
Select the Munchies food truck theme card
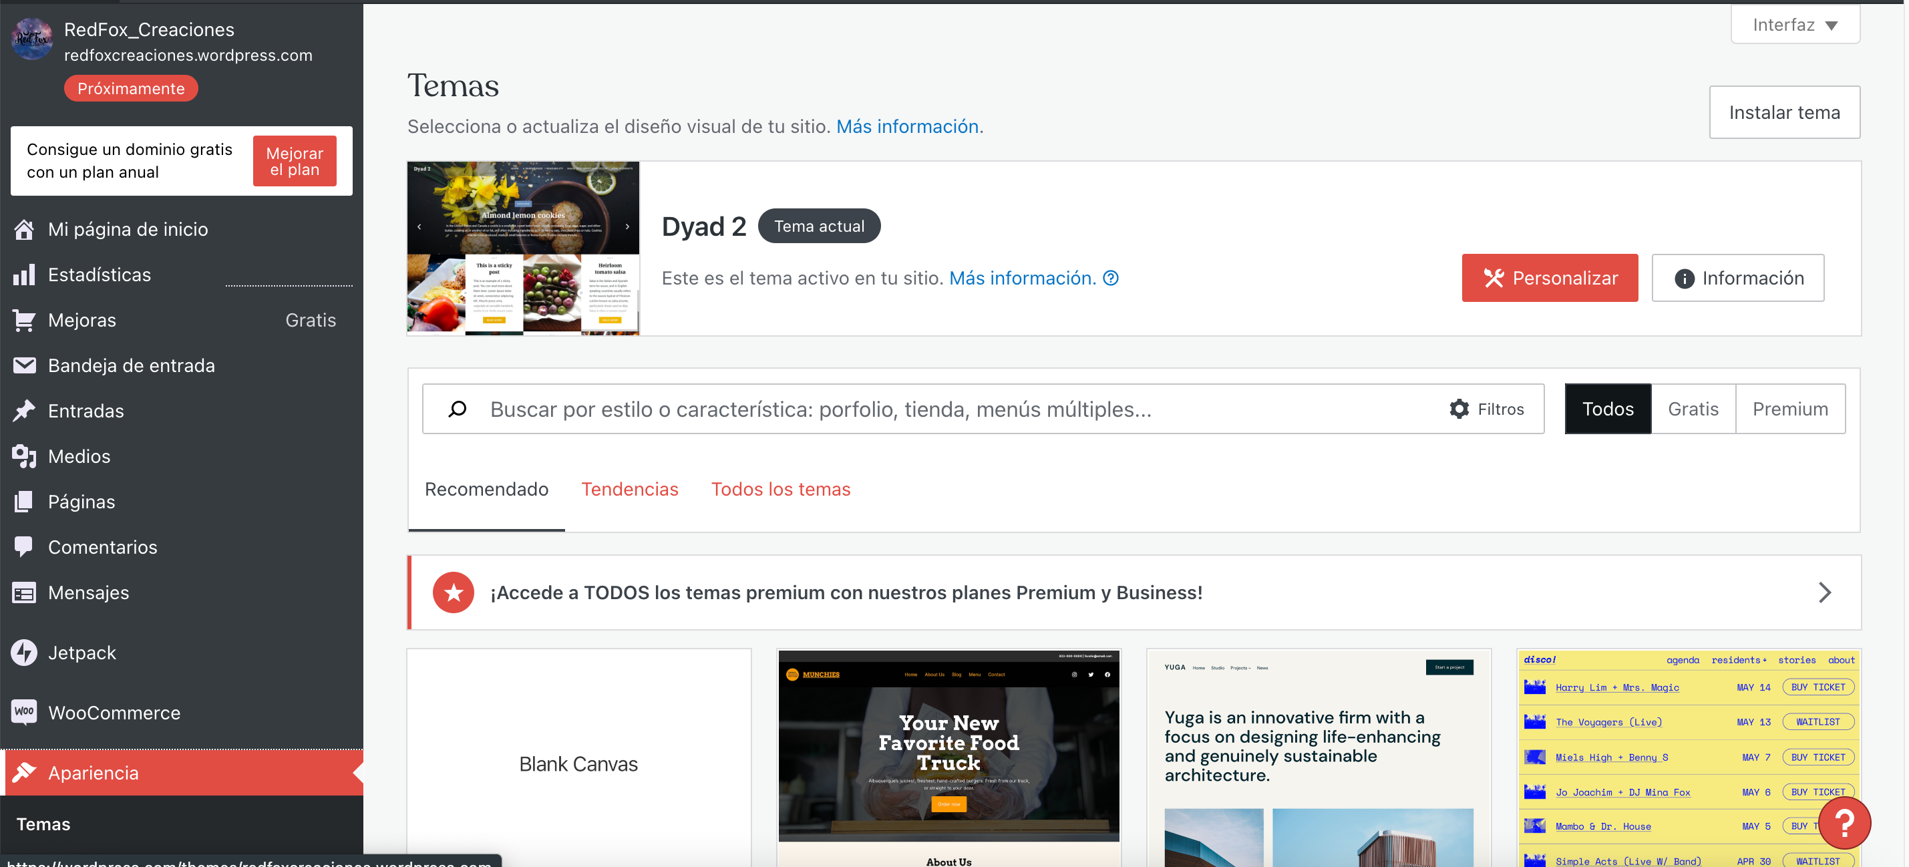948,758
